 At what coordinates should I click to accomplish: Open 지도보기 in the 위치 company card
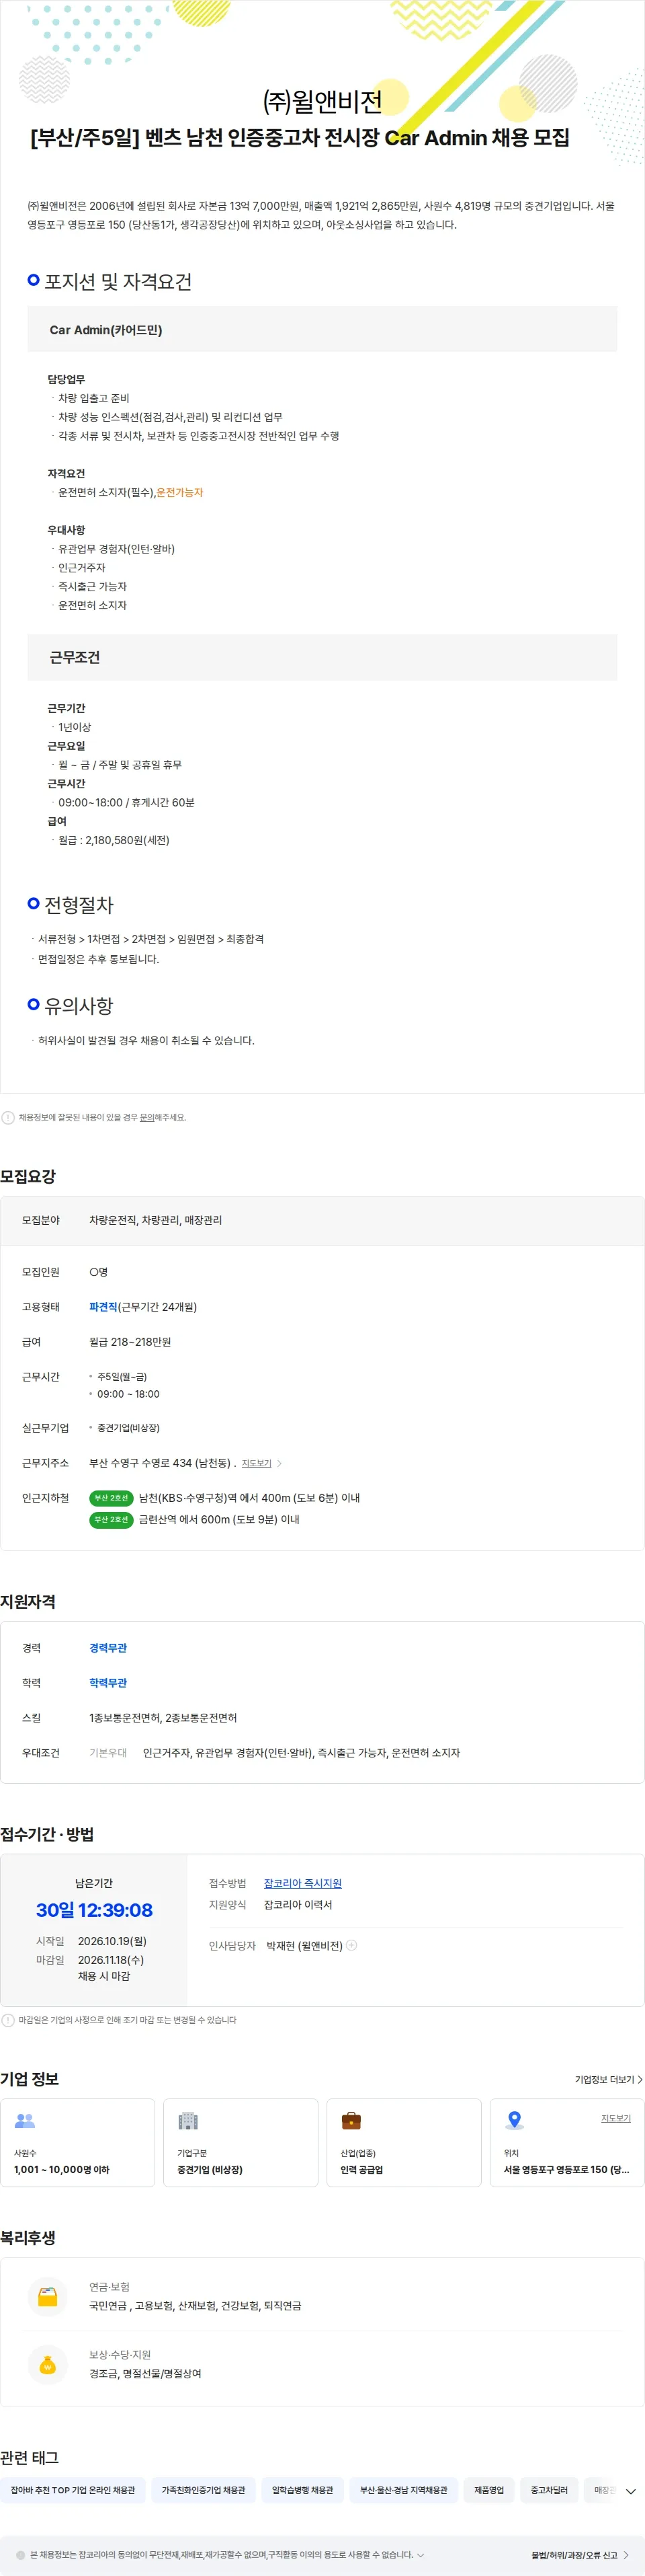(615, 2118)
